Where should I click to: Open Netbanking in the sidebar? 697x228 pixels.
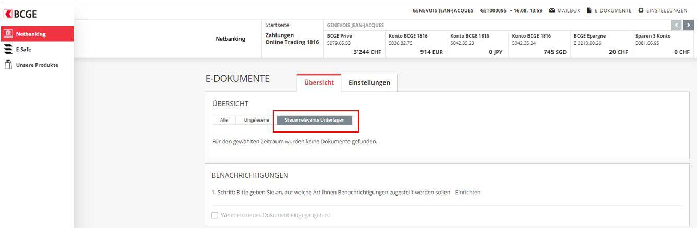pos(37,34)
